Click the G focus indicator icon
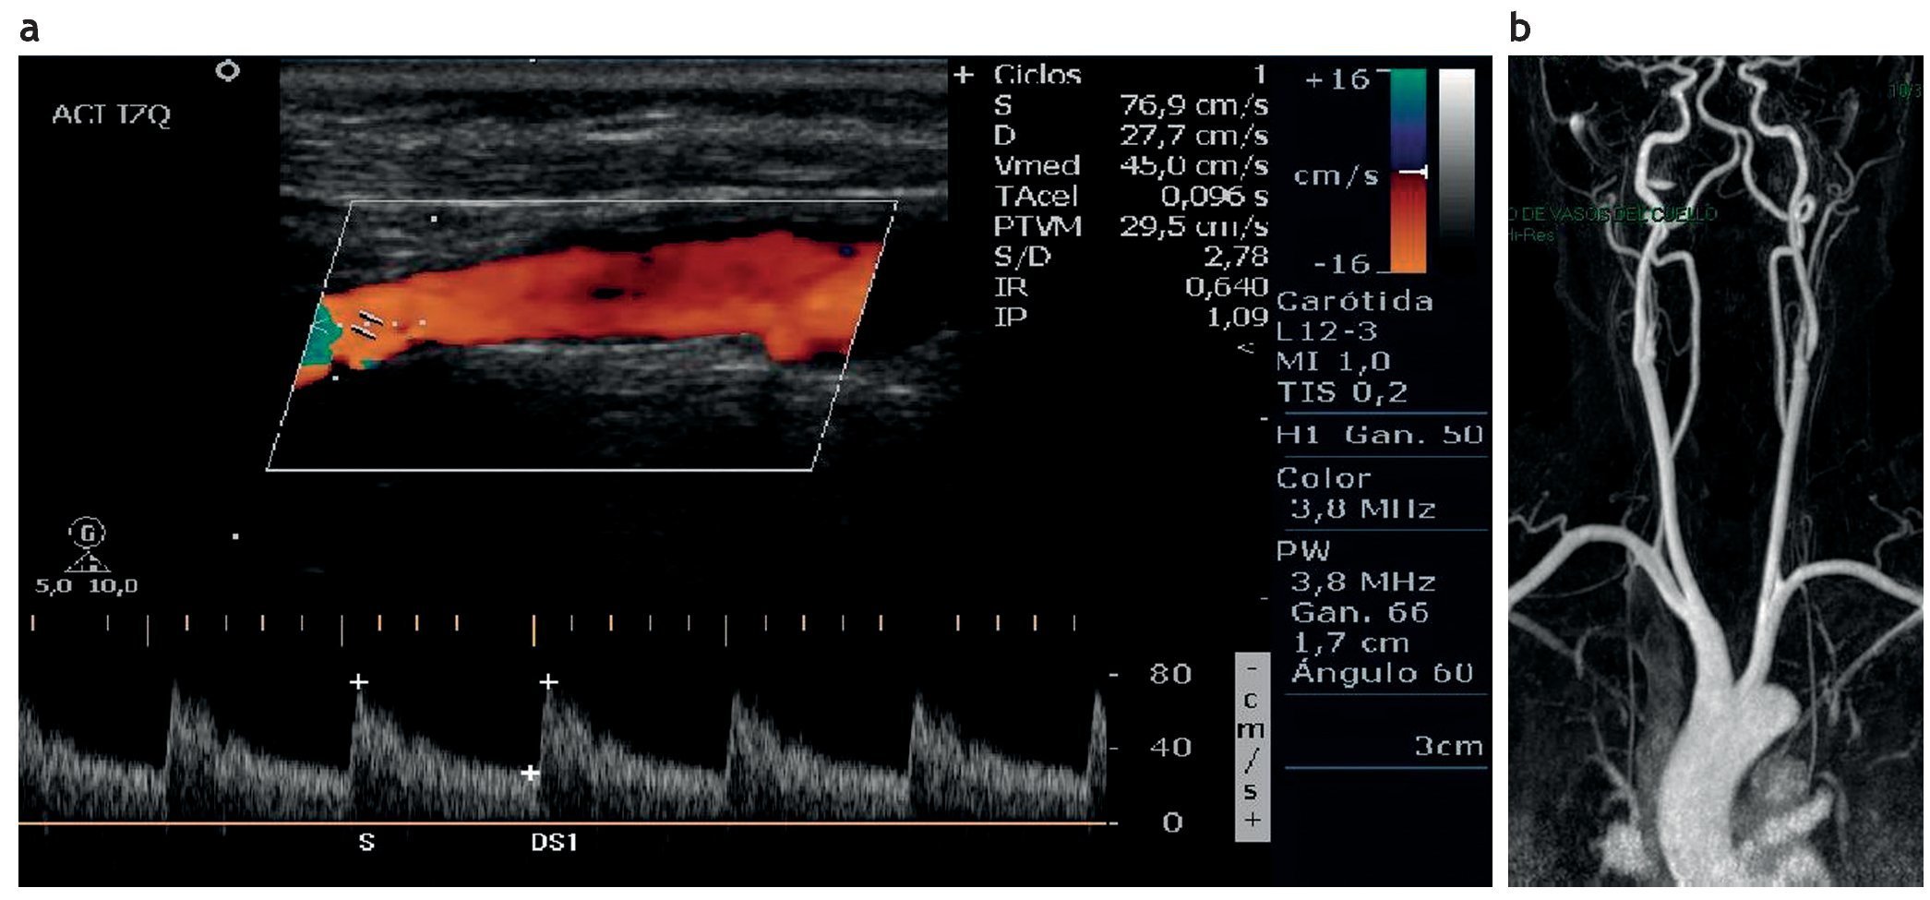The image size is (1930, 900). pos(88,533)
